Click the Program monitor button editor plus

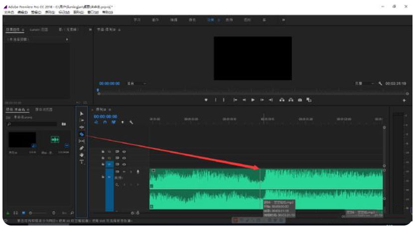click(x=404, y=100)
